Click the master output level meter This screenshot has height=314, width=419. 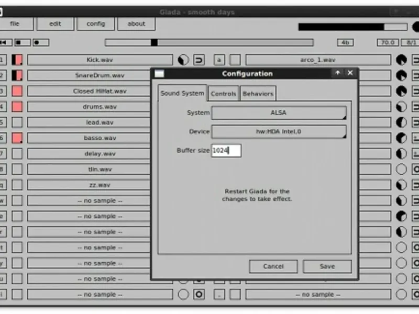coord(352,27)
